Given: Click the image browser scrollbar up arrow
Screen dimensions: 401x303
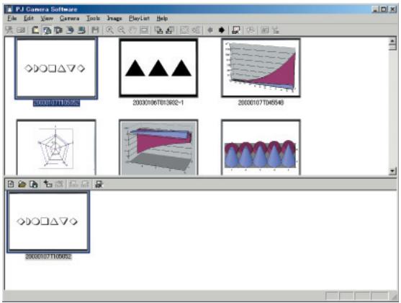Looking at the screenshot, I should pyautogui.click(x=392, y=41).
